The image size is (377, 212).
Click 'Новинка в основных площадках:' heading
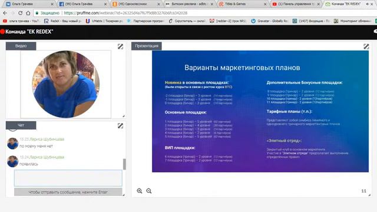[x=197, y=82]
